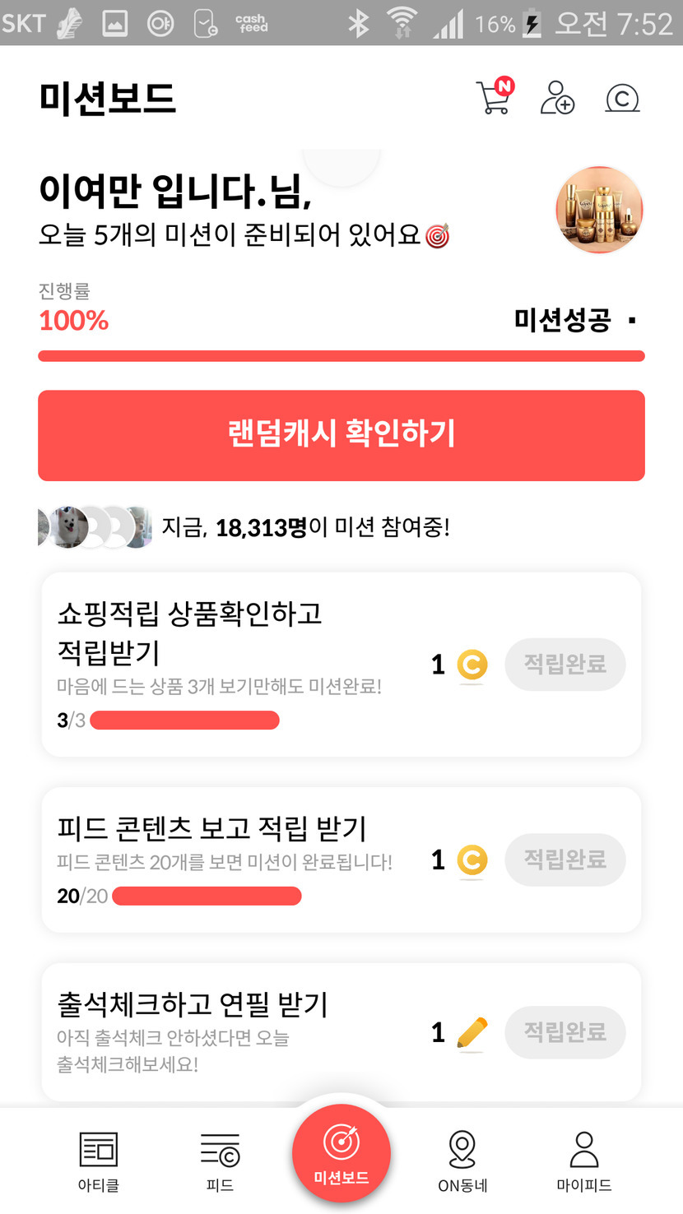Viewport: 683px width, 1214px height.
Task: Open the shopping cart icon
Action: (x=495, y=98)
